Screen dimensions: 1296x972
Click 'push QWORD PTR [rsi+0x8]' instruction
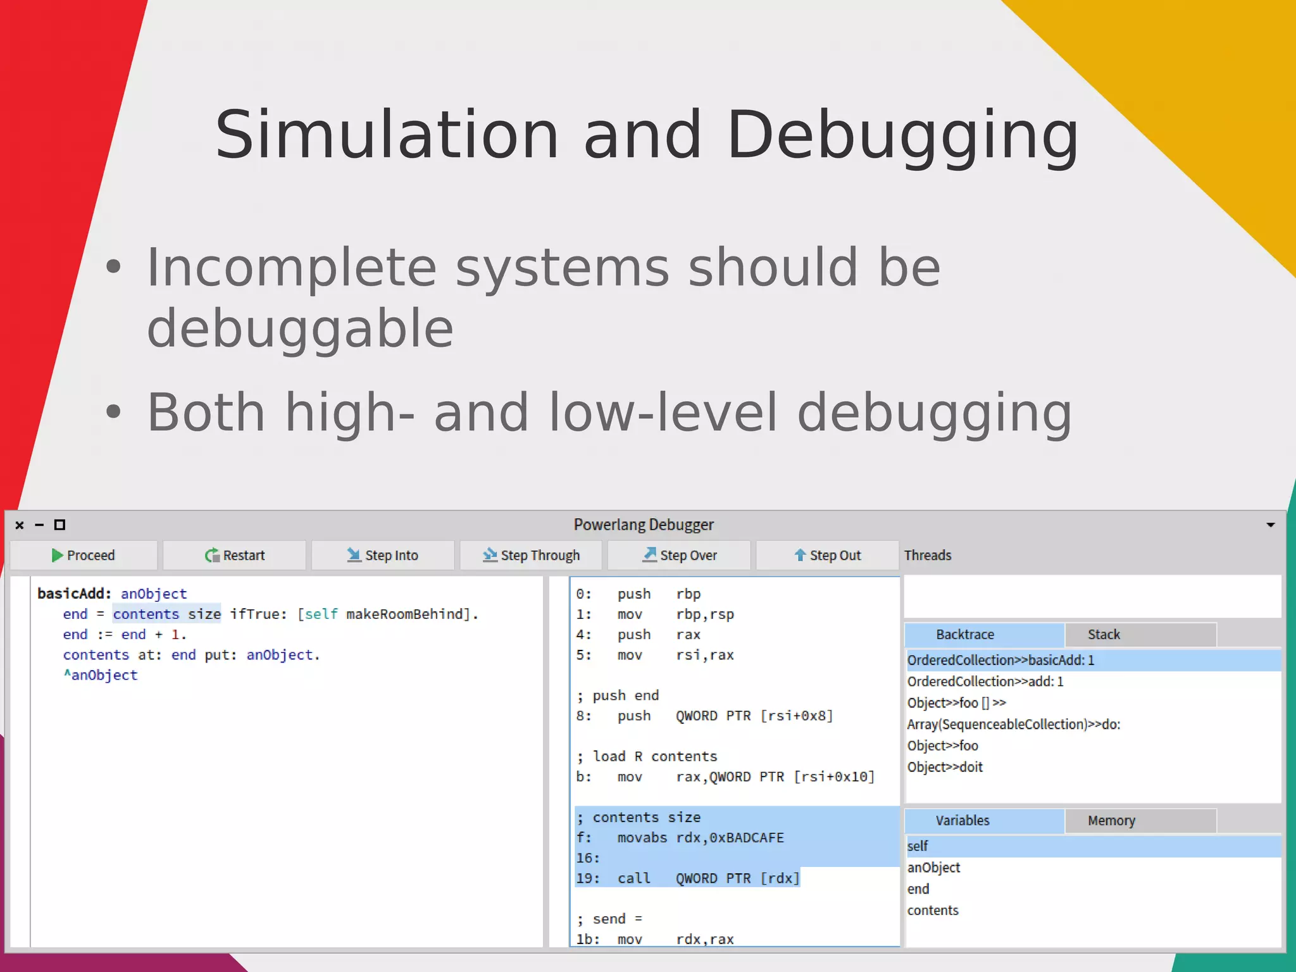click(x=725, y=716)
